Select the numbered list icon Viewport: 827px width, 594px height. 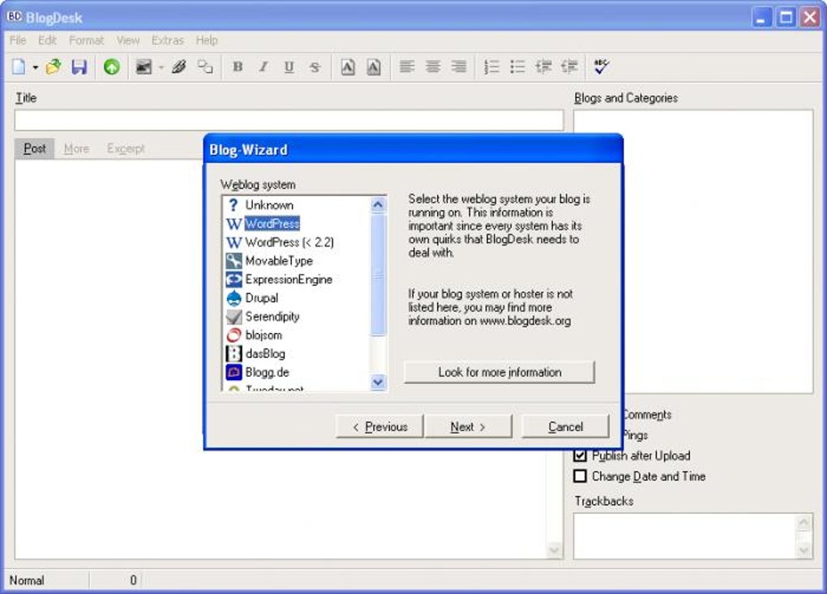(491, 67)
